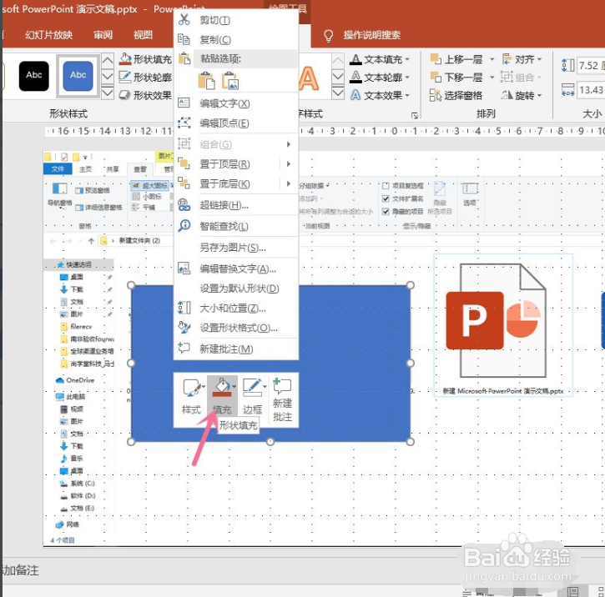This screenshot has width=605, height=597.
Task: Expand 置于顶层 submenu arrow
Action: pos(288,163)
